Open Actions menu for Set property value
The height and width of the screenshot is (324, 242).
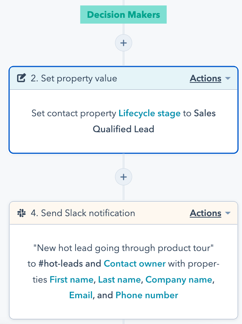coord(205,78)
